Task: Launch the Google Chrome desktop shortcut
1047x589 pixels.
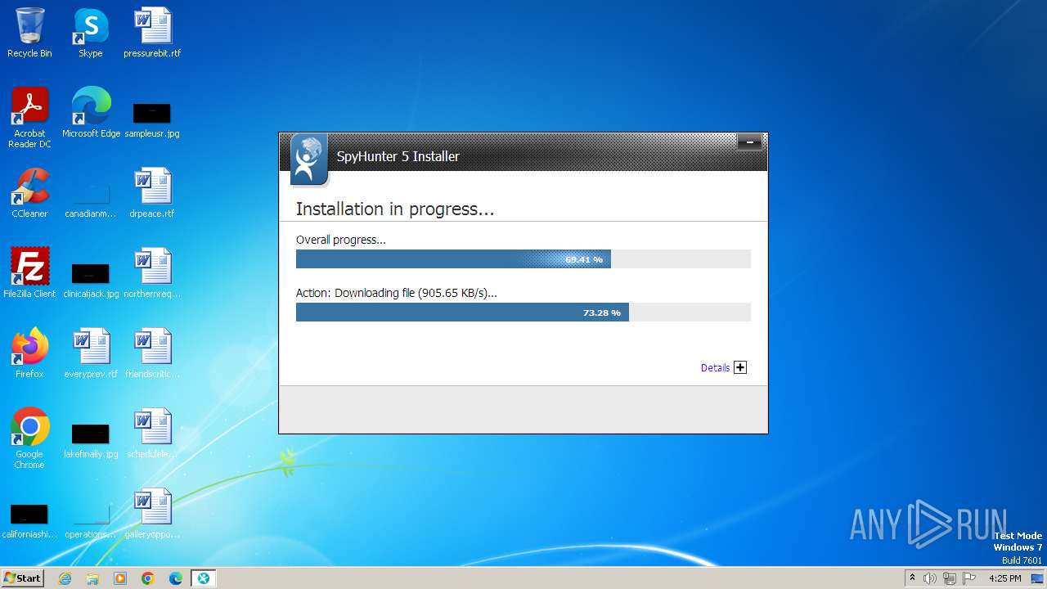Action: (29, 438)
